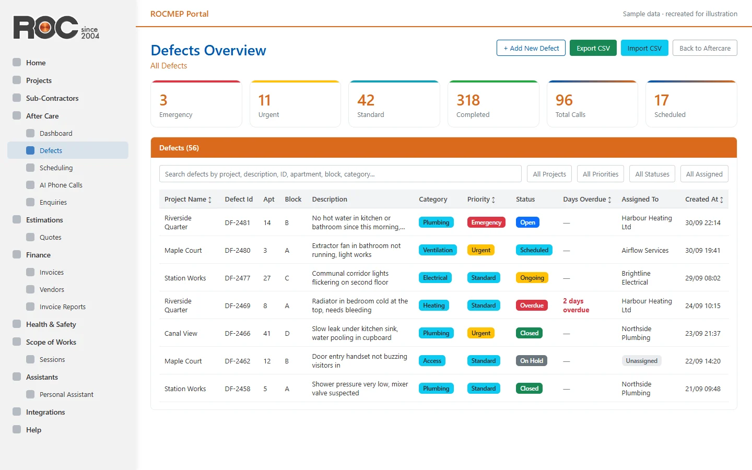Viewport: 752px width, 470px height.
Task: Click the Sub-Contractors sidebar icon
Action: (x=17, y=98)
